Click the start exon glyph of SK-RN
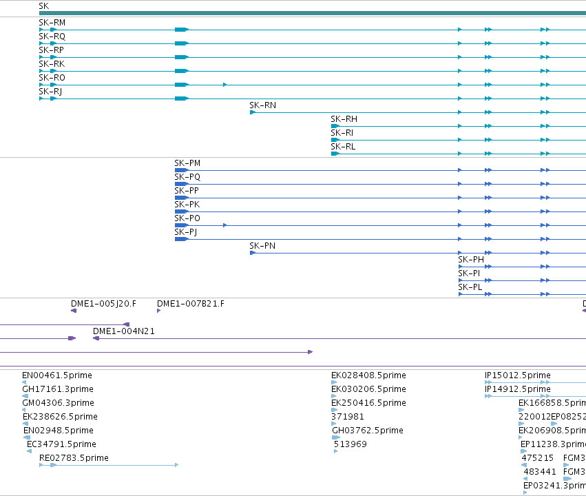The width and height of the screenshot is (586, 496). pyautogui.click(x=253, y=112)
